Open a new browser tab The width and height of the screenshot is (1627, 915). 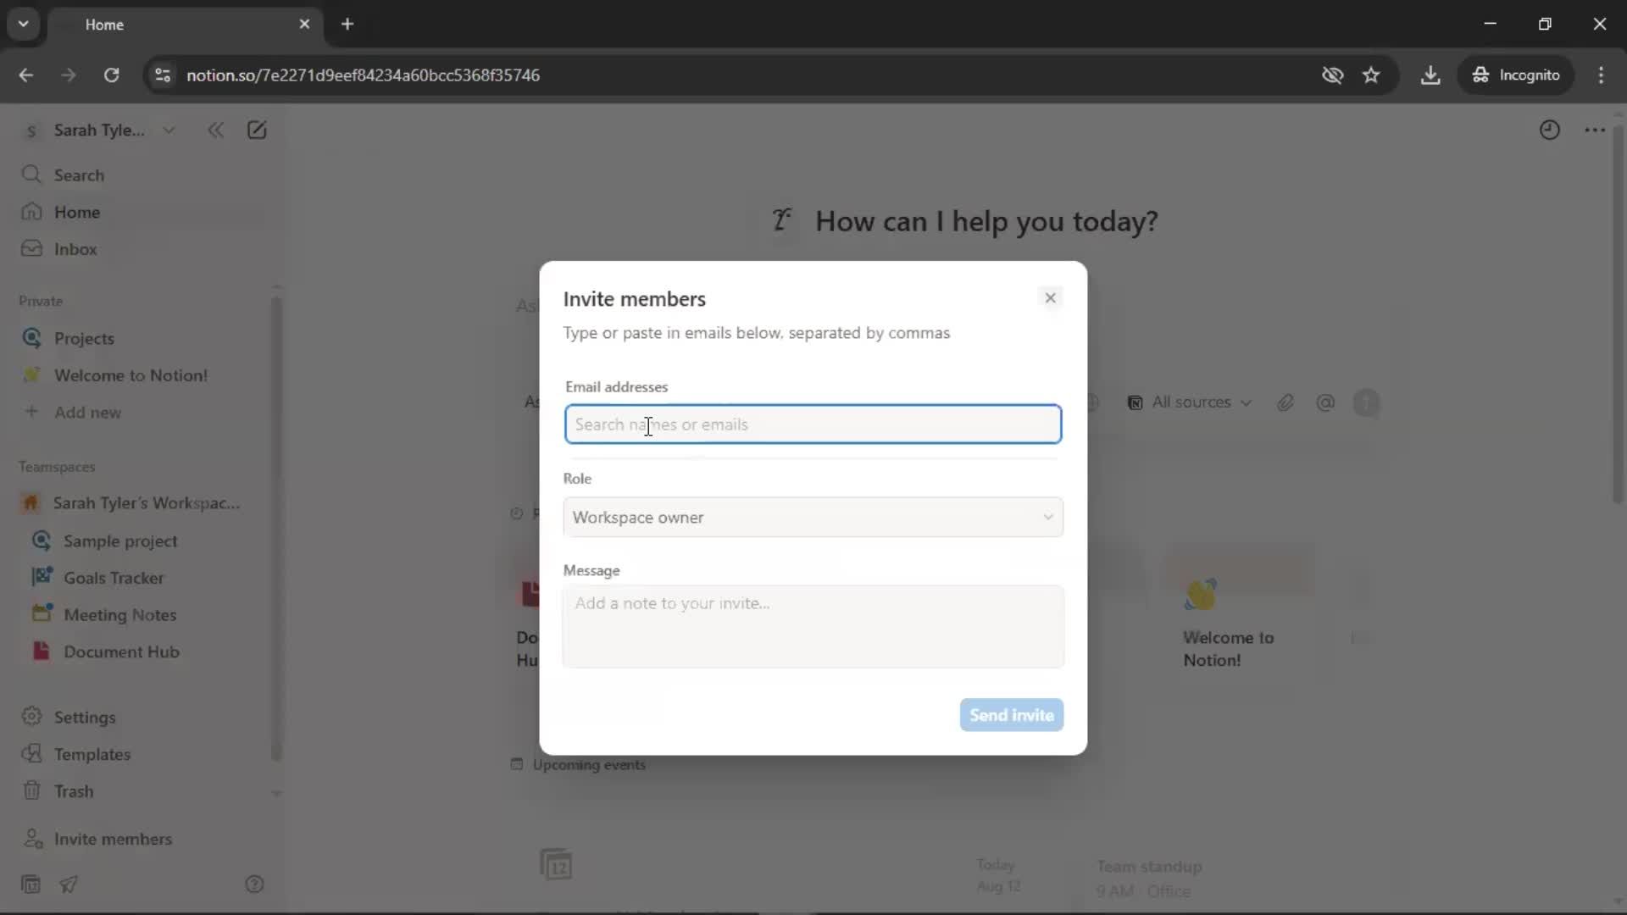[x=347, y=25]
